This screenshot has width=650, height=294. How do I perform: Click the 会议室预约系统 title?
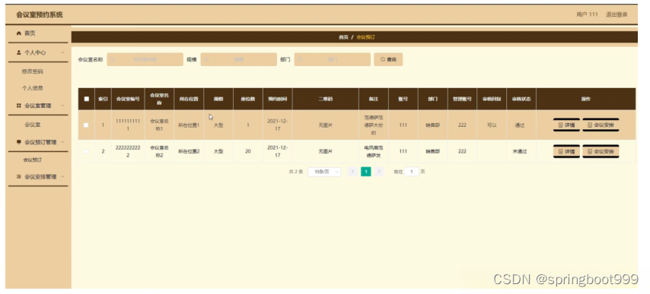[x=40, y=15]
